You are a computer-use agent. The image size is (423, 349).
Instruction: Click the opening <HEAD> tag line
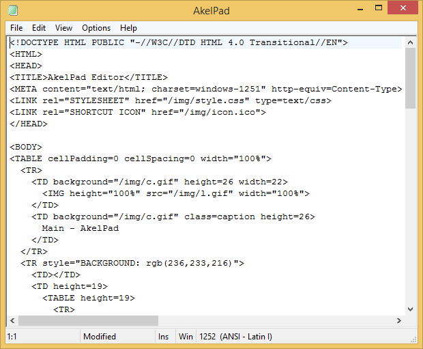pyautogui.click(x=26, y=66)
